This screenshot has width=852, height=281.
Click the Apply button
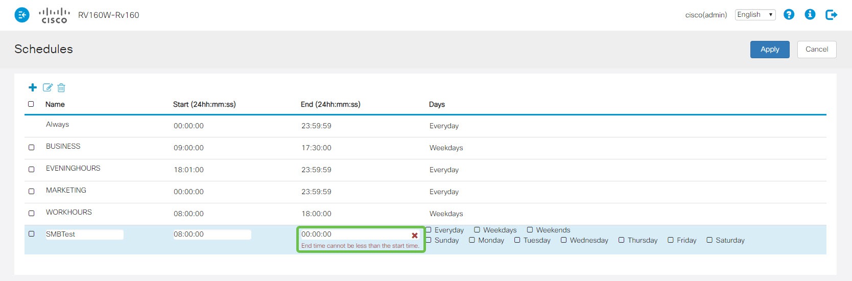click(x=770, y=50)
